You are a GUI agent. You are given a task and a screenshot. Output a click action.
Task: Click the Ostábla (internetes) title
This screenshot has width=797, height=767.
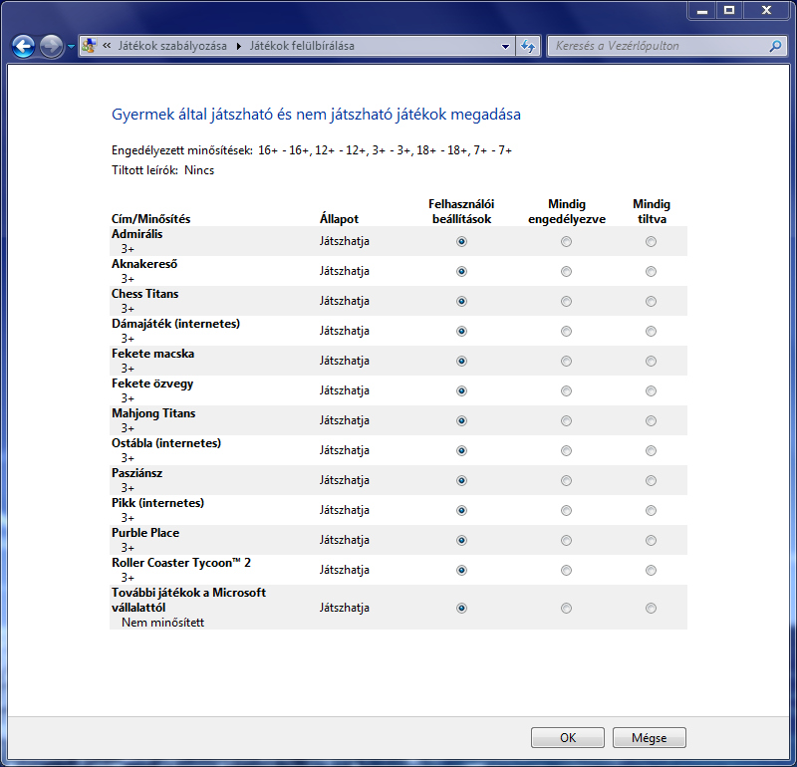(166, 443)
